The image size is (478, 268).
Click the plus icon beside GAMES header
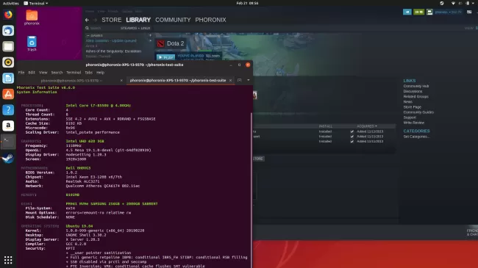[150, 35]
